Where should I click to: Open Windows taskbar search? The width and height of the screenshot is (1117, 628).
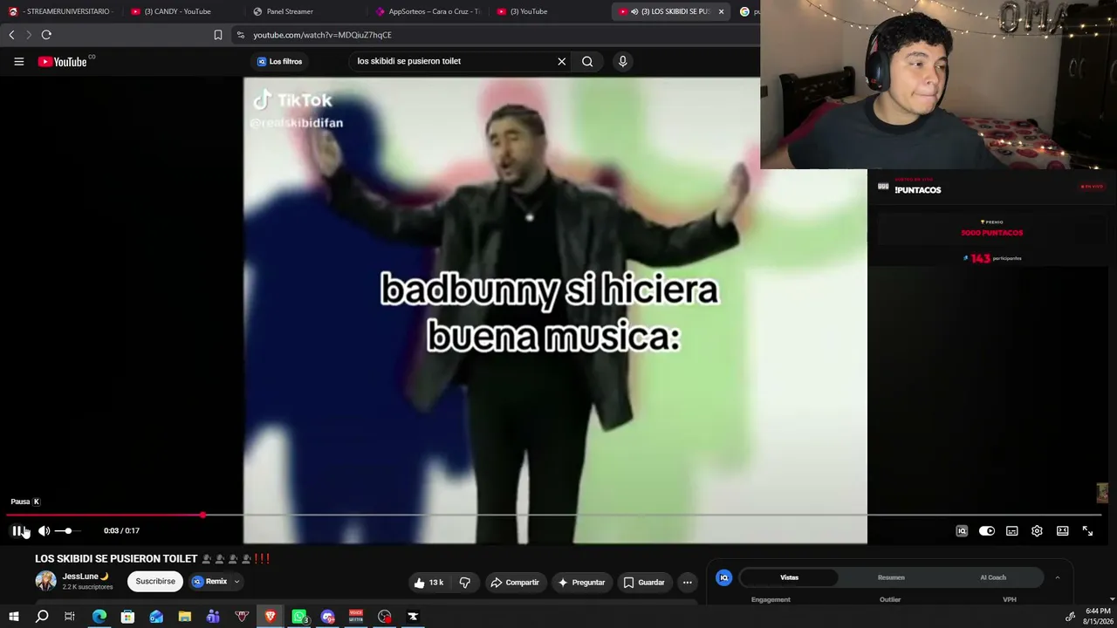[42, 617]
